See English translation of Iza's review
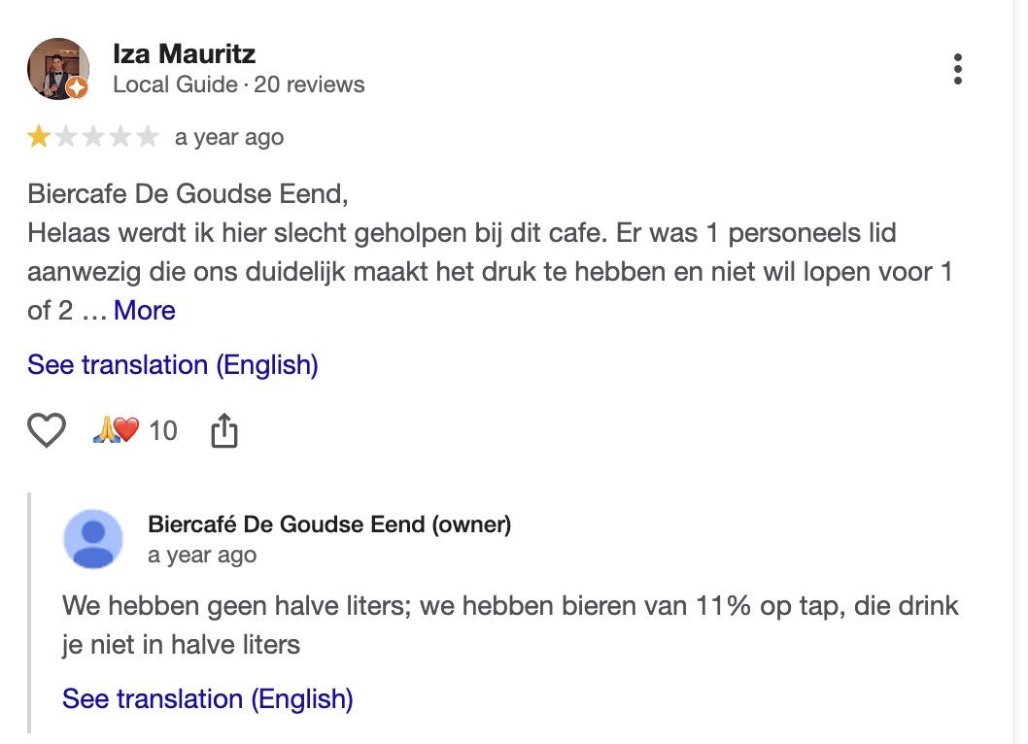Image resolution: width=1028 pixels, height=744 pixels. [173, 365]
